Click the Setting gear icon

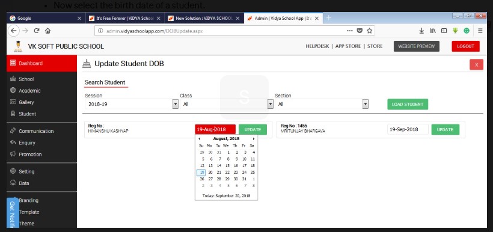coord(13,171)
